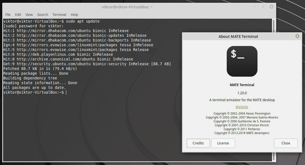Click the MATE Terminal logo icon
This screenshot has width=305, height=165.
click(x=242, y=61)
